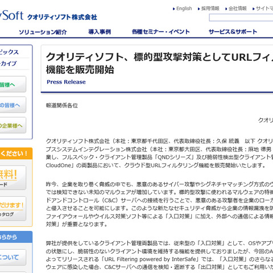
Task: Click the について sidebar button
Action: point(13,257)
